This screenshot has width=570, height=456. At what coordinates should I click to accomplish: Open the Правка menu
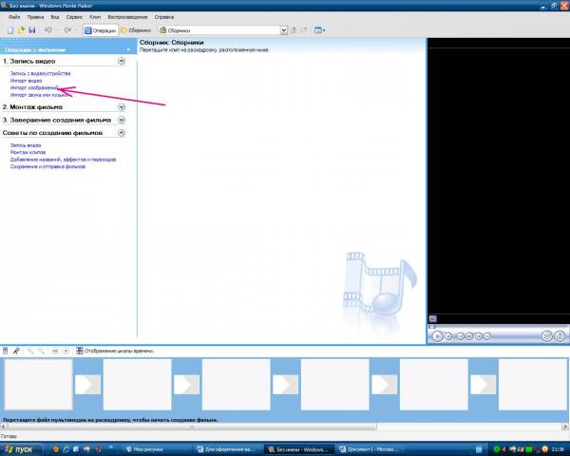(35, 17)
